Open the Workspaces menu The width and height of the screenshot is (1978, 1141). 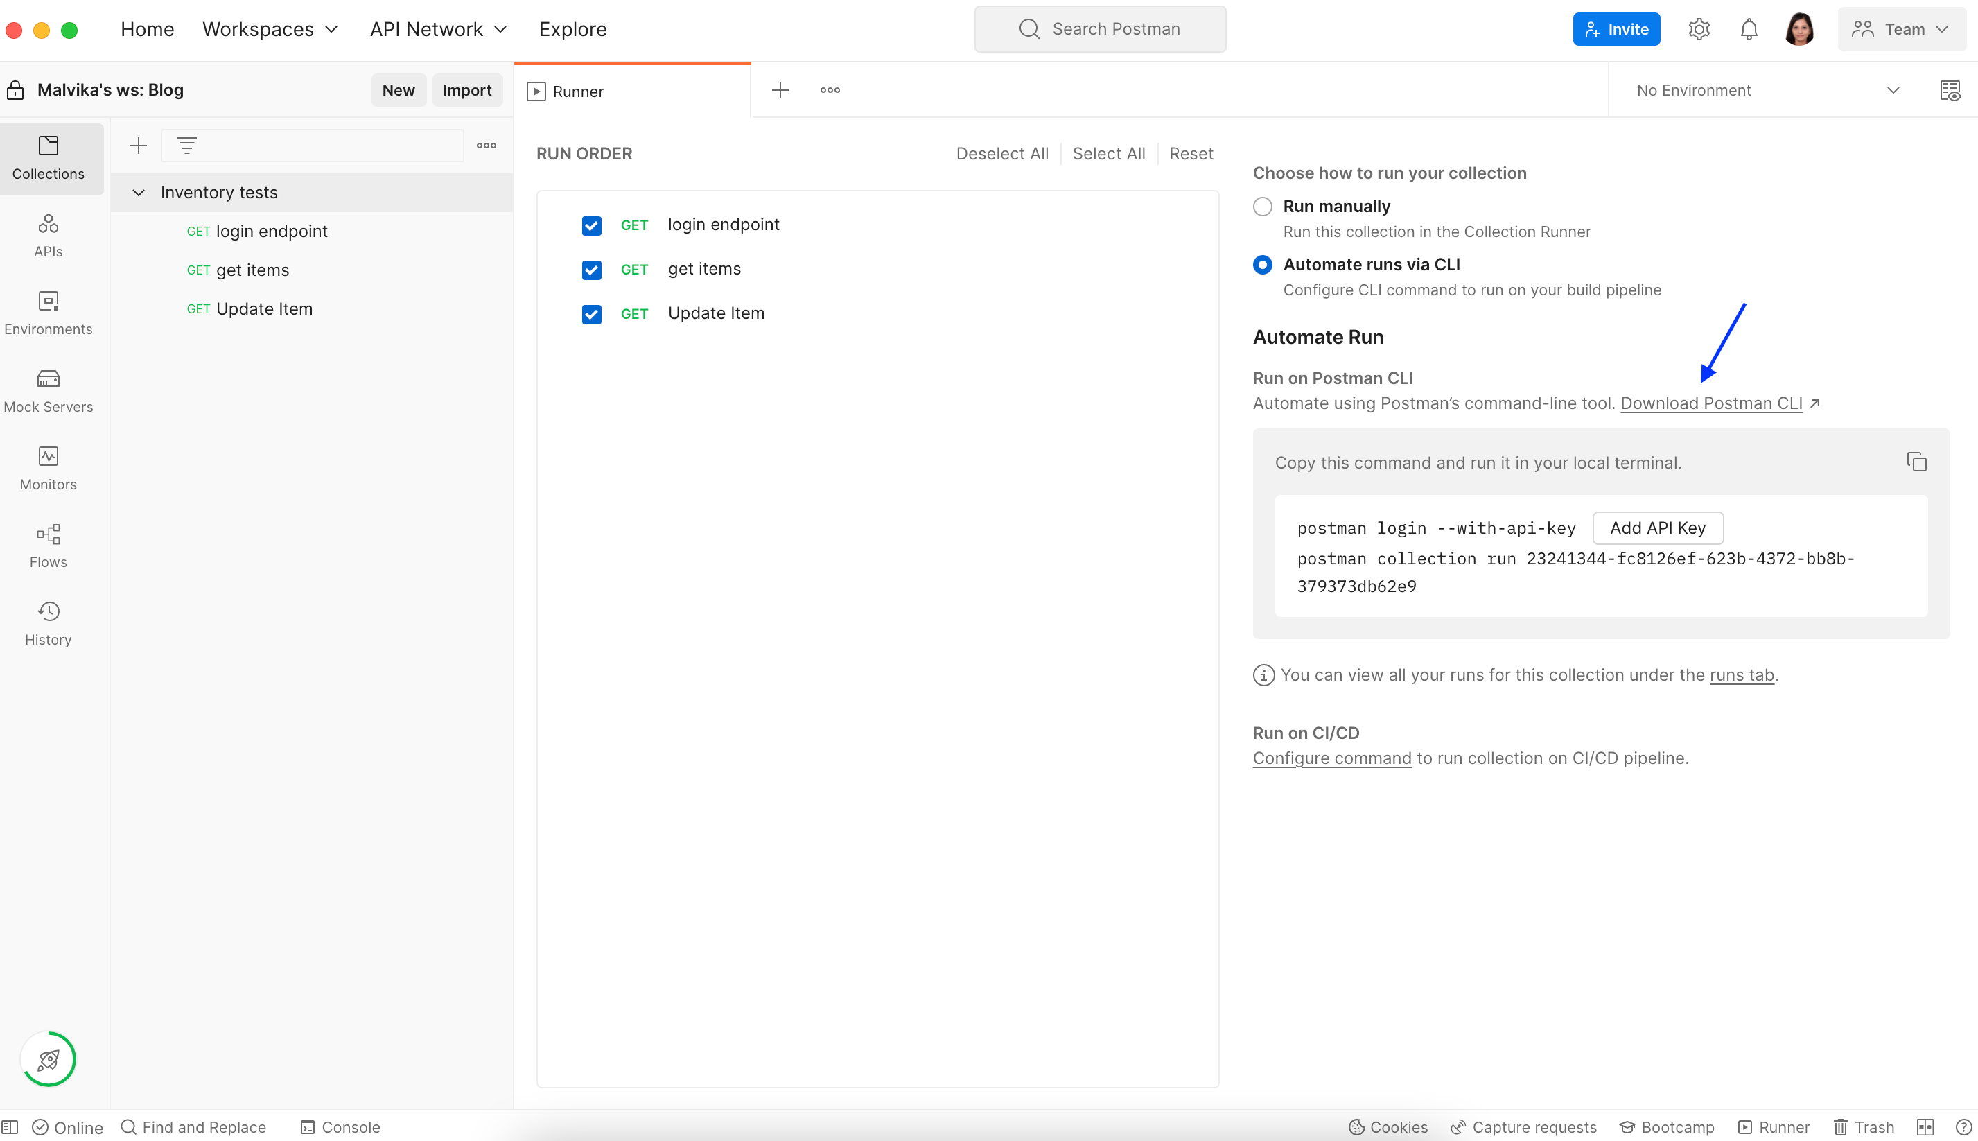pyautogui.click(x=269, y=28)
